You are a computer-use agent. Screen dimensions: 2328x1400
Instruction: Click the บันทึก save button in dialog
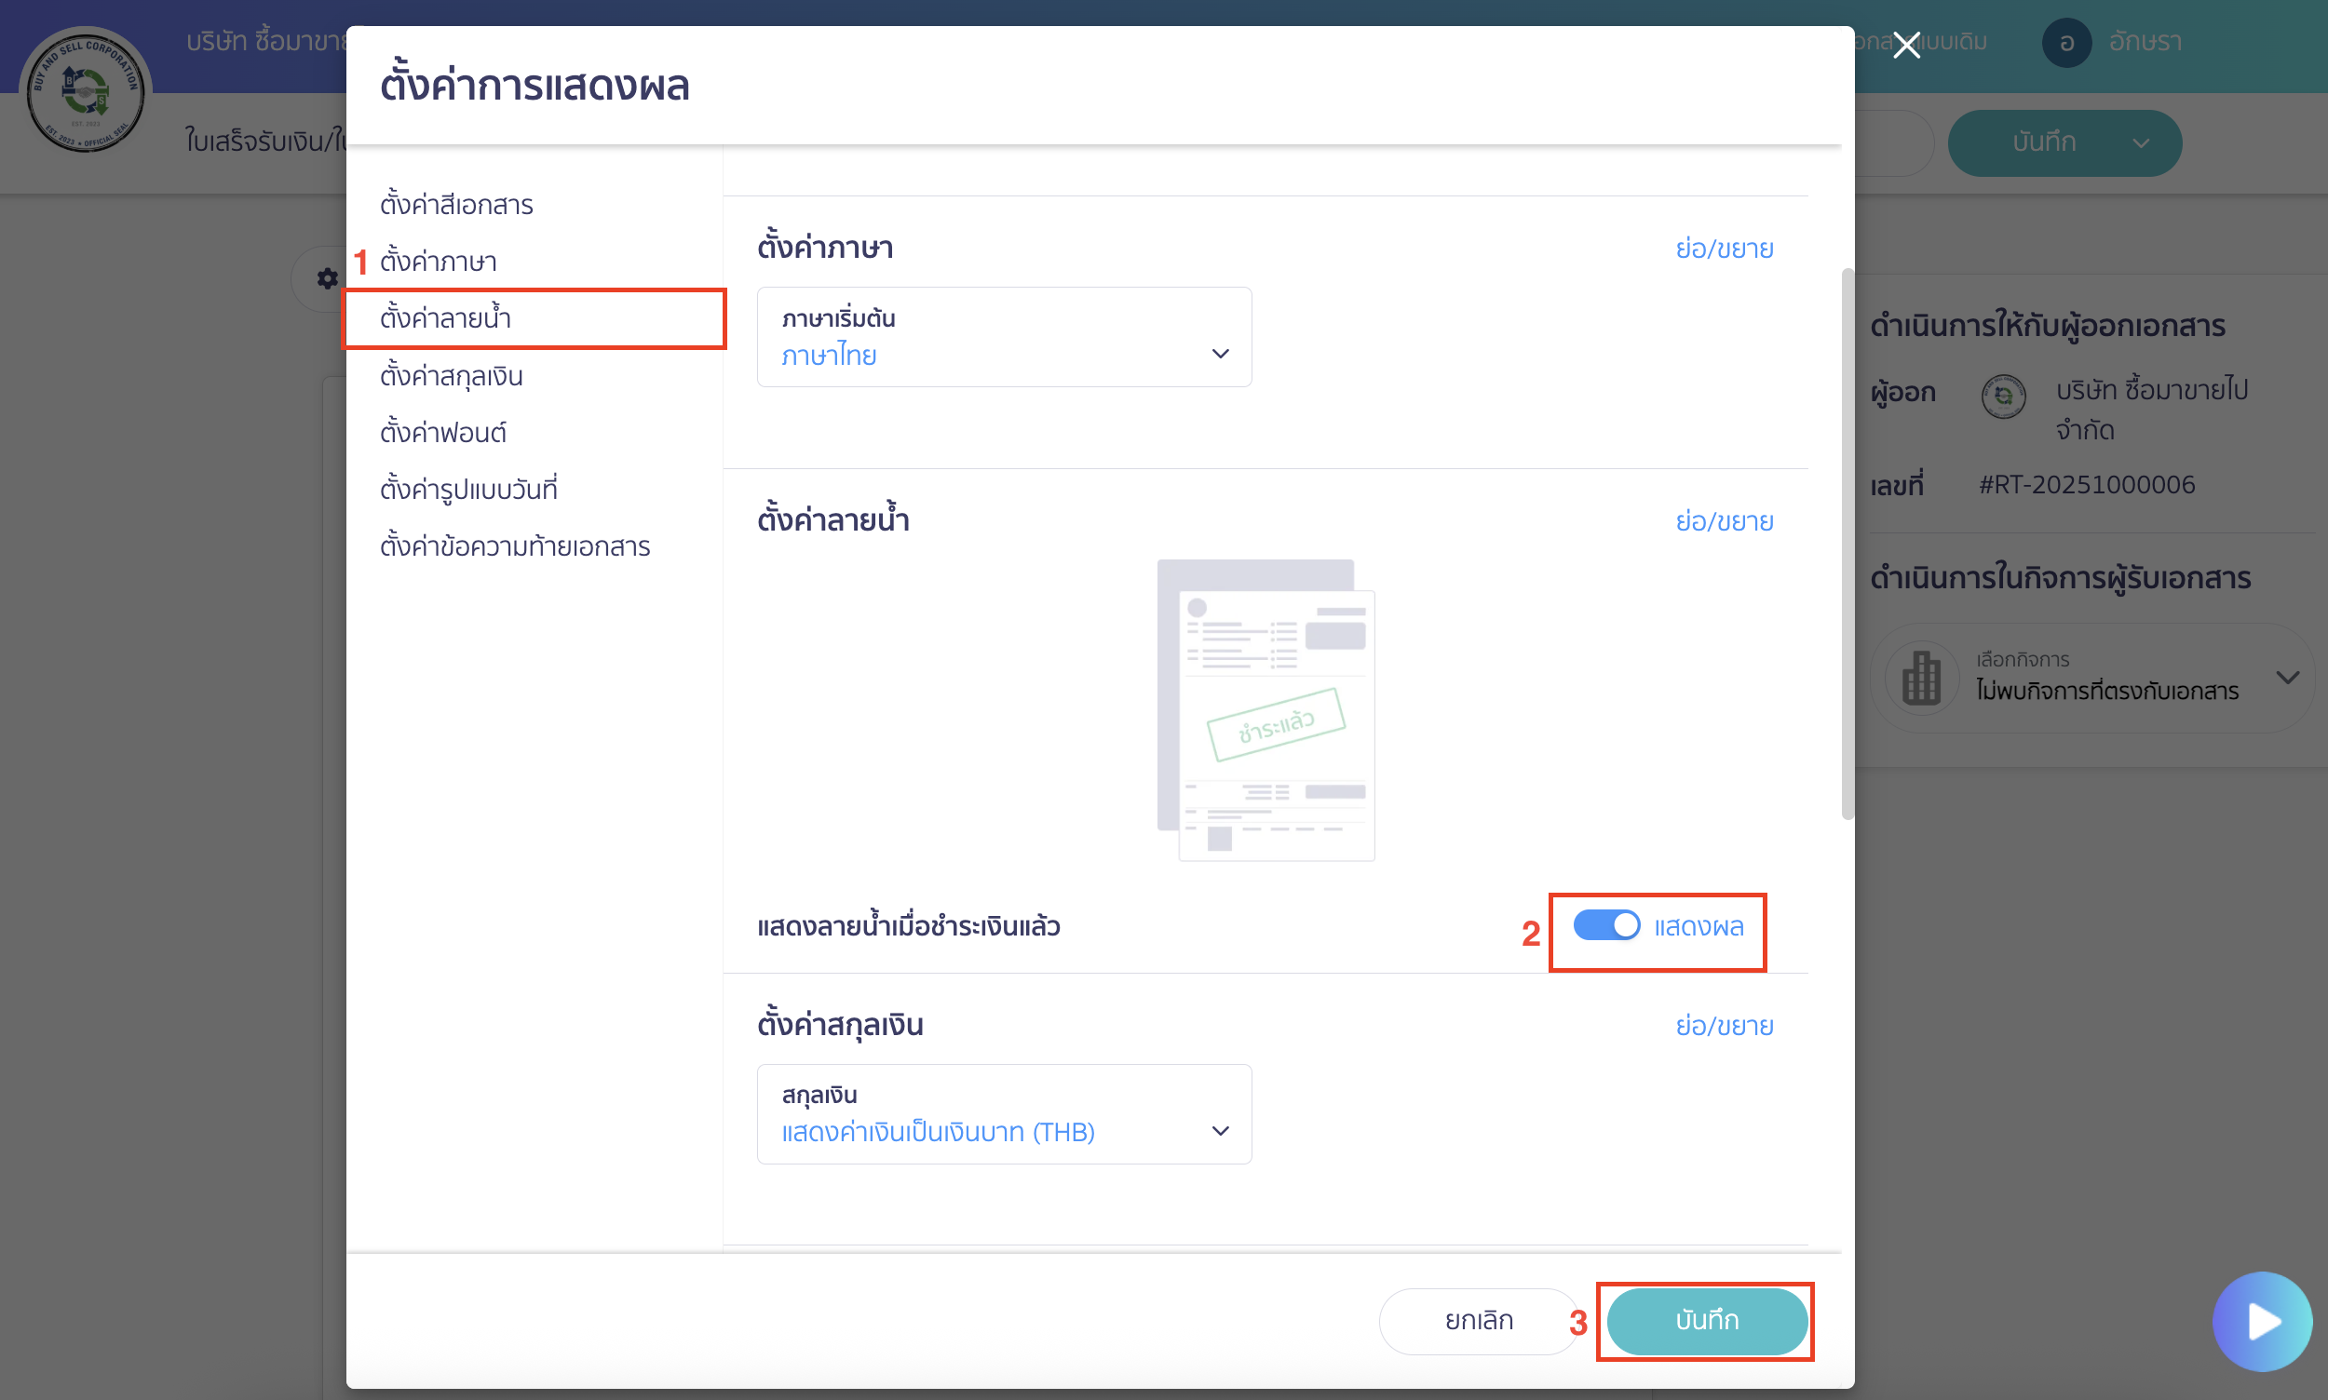click(1704, 1321)
